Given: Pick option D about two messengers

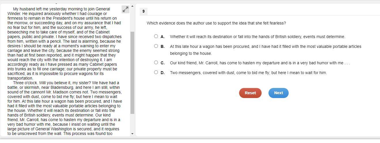Looking at the screenshot, I should coord(156,72).
